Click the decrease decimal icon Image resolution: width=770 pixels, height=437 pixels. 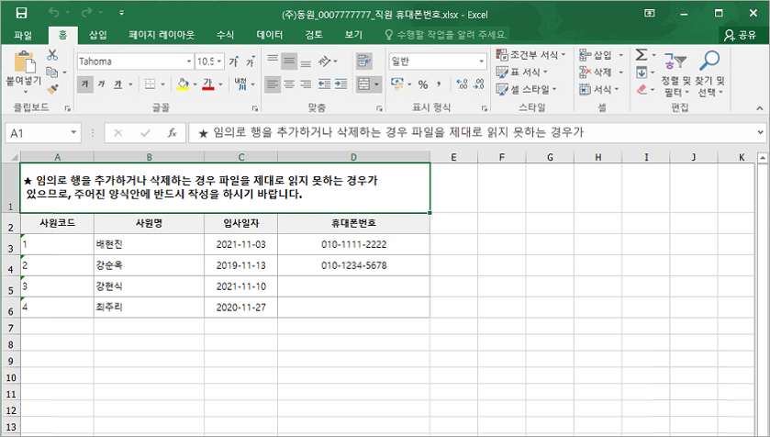click(x=479, y=84)
